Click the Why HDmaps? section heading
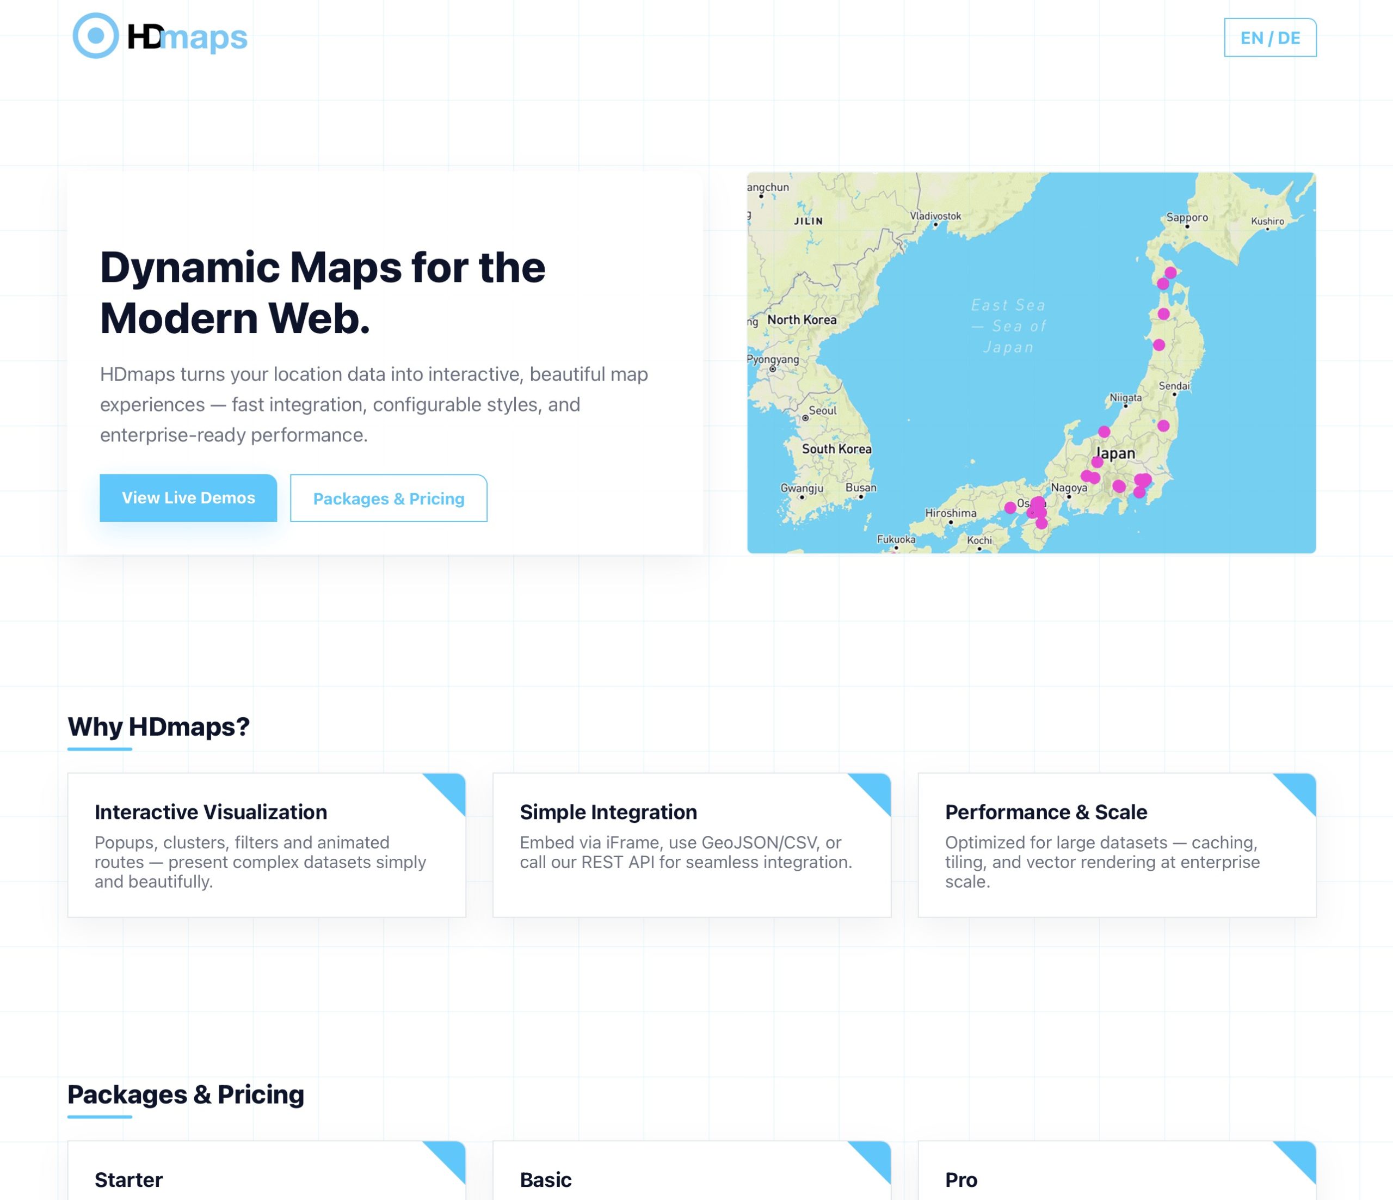This screenshot has width=1393, height=1200. pos(159,727)
